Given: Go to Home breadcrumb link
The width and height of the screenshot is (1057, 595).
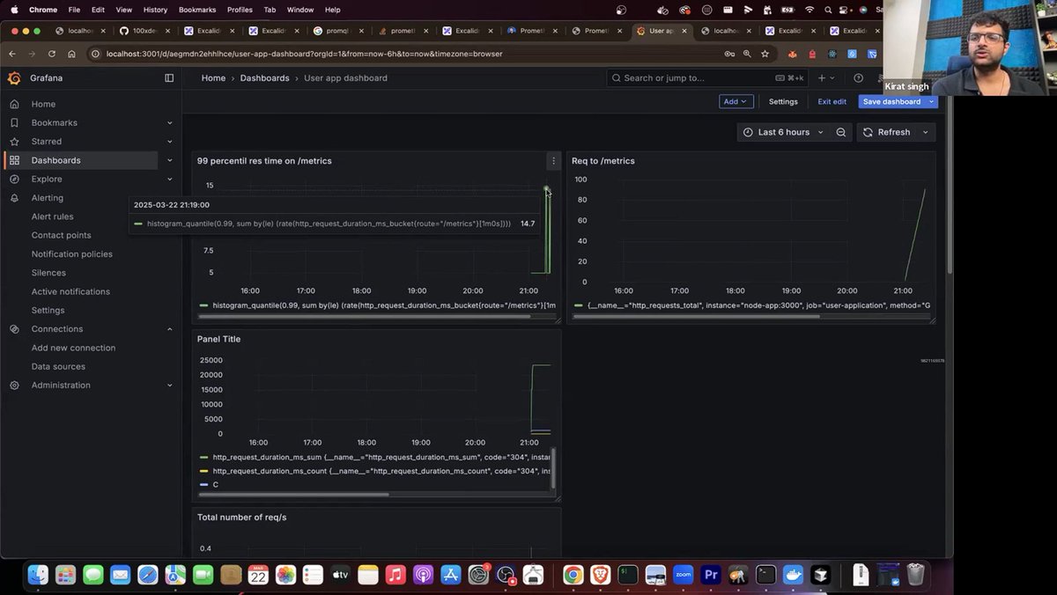Looking at the screenshot, I should coord(213,78).
